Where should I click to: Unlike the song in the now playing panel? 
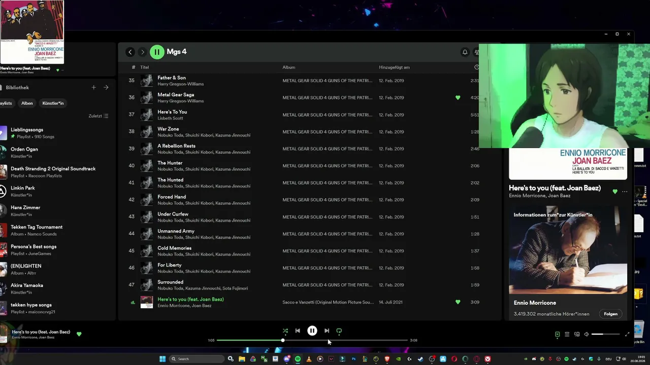[615, 192]
